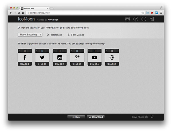
Task: Open Font Metrics settings
Action: pos(76,35)
